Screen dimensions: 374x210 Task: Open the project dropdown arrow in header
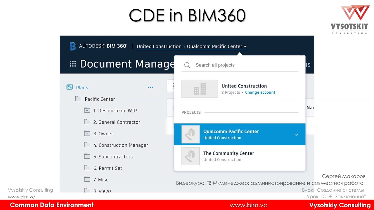point(245,47)
